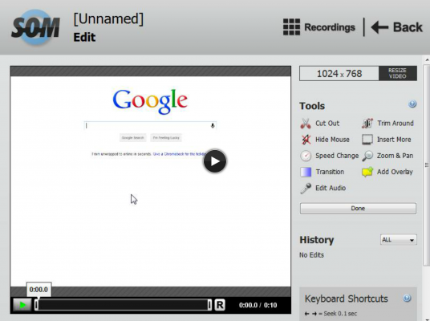
Task: Open the Speed Change tool
Action: (x=330, y=156)
